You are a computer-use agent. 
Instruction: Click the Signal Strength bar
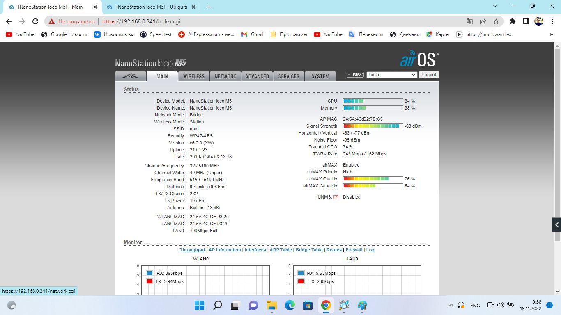point(373,126)
